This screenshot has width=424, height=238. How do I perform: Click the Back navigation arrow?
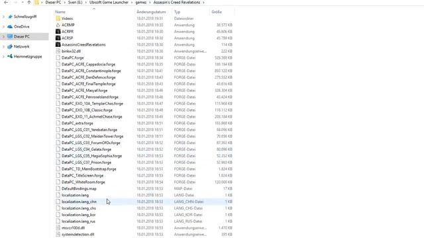(x=6, y=3)
